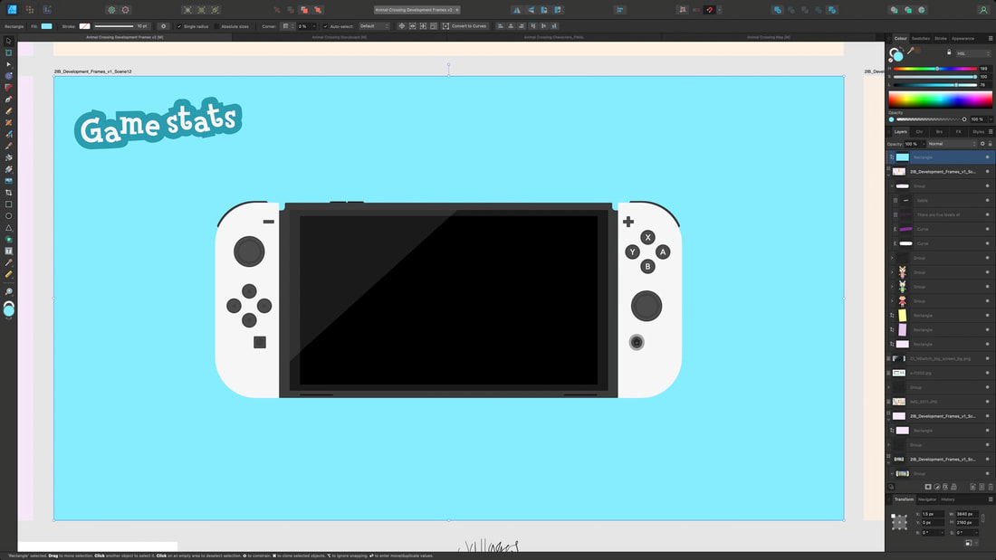996x560 pixels.
Task: Switch to the Appearance tab
Action: pyautogui.click(x=963, y=38)
